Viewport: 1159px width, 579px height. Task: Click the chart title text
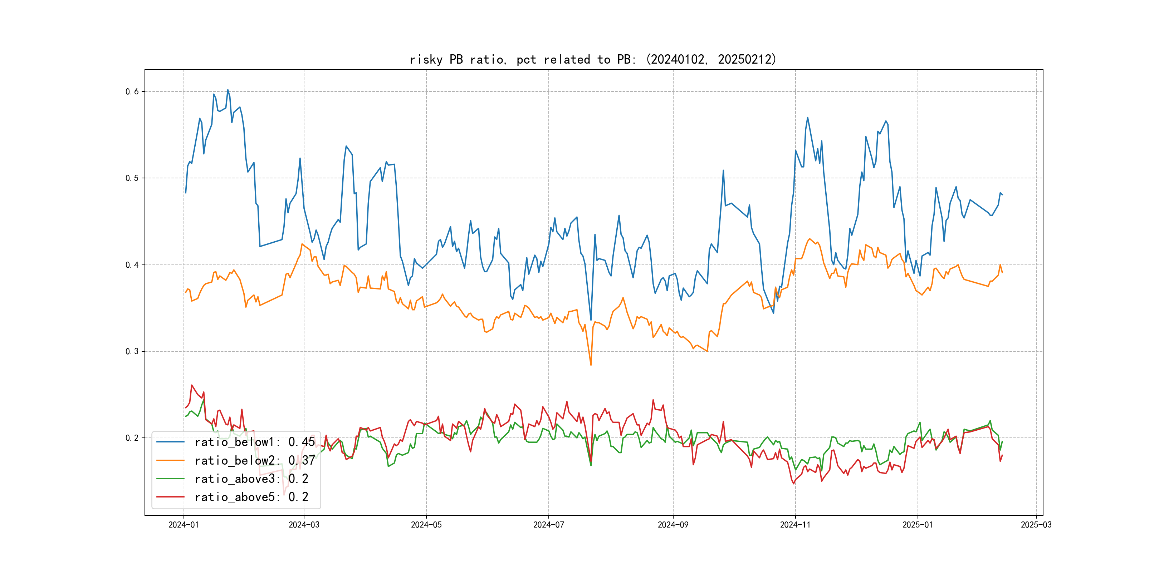[593, 60]
